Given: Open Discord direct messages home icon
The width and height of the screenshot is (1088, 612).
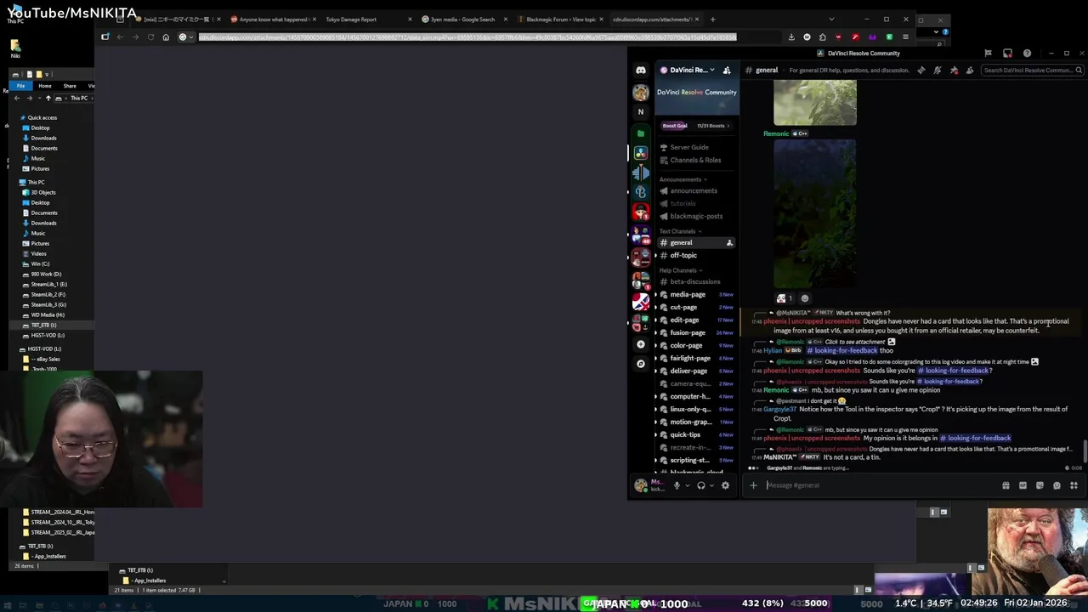Looking at the screenshot, I should [641, 71].
